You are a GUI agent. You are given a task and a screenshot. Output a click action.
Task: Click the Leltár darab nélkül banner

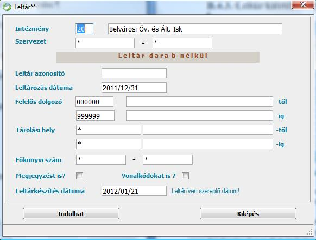(158, 57)
